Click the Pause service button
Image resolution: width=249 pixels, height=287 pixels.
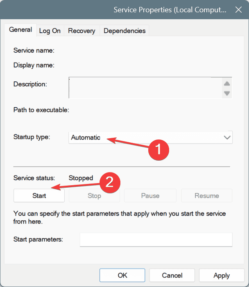point(150,195)
